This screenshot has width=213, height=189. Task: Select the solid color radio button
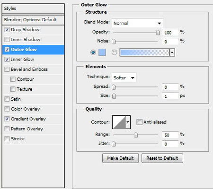point(93,52)
